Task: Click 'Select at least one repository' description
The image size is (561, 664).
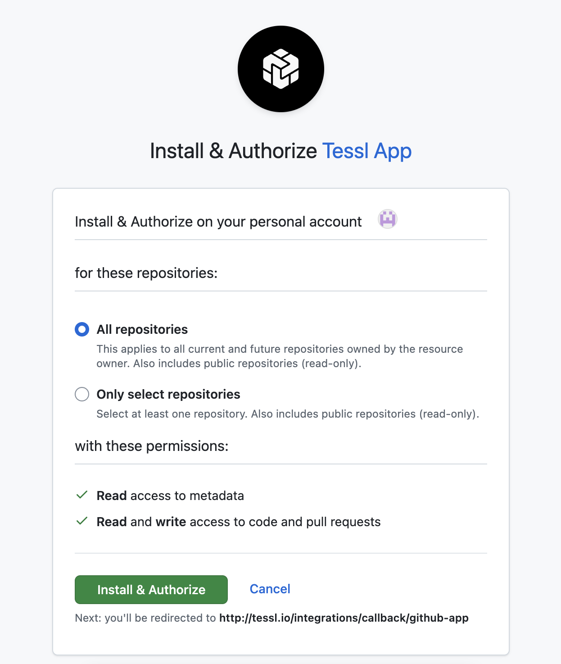Action: click(x=287, y=414)
